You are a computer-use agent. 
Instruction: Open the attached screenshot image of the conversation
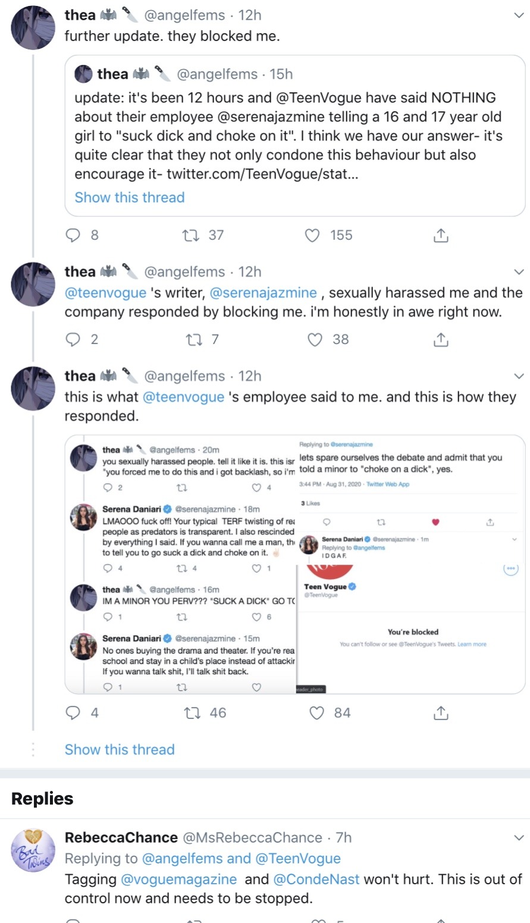(x=295, y=564)
